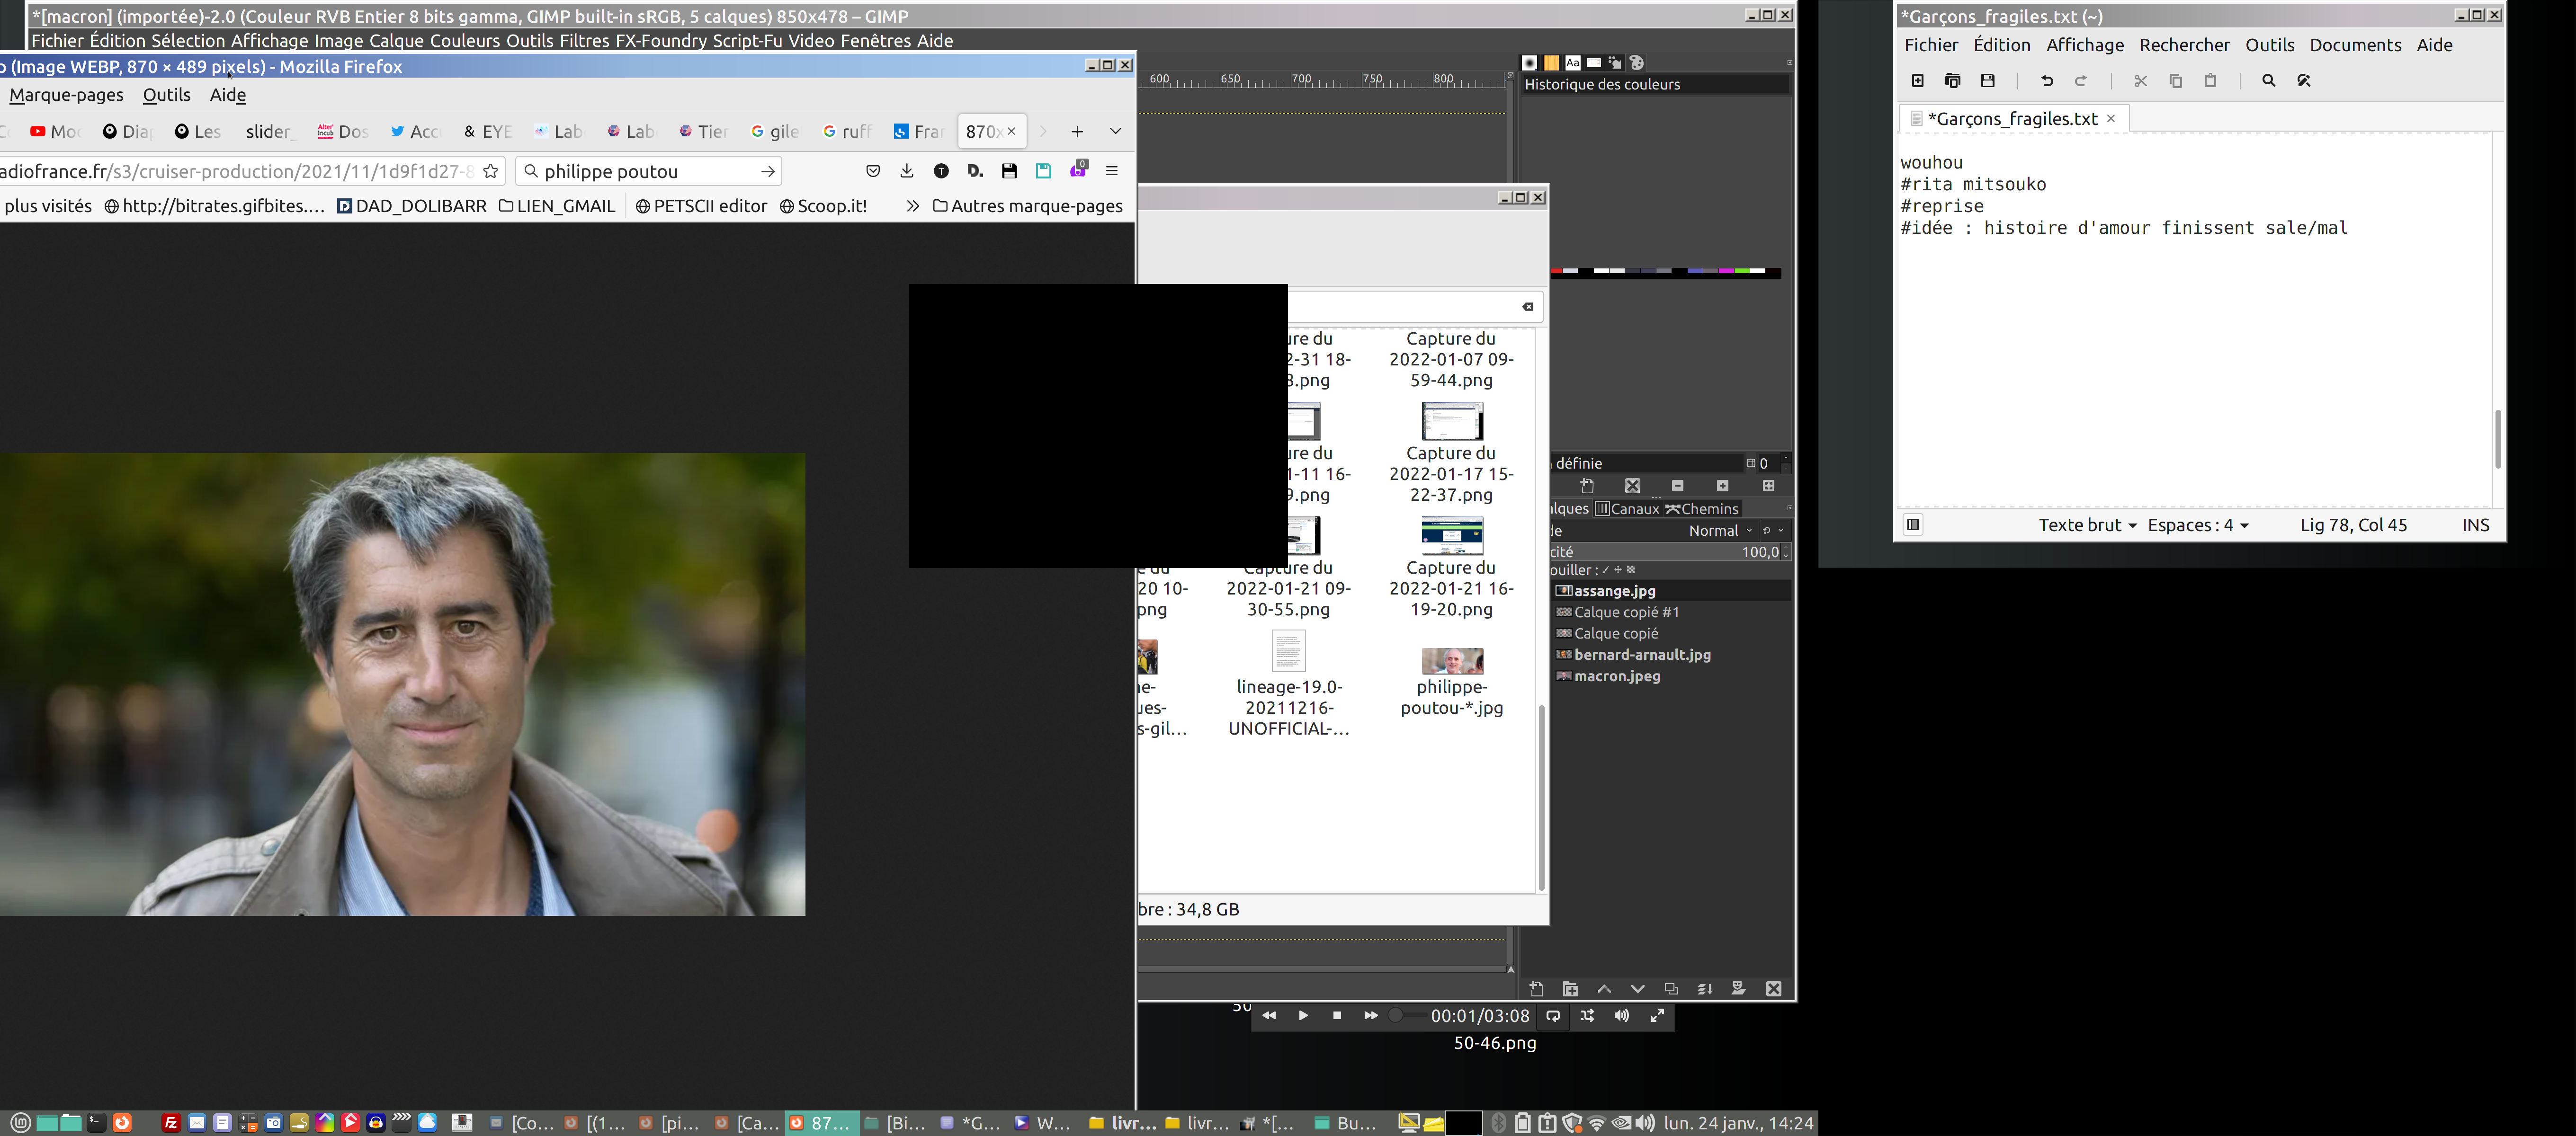Expand the Espaces : 4 indentation dropdown
Image resolution: width=2576 pixels, height=1136 pixels.
click(2197, 525)
